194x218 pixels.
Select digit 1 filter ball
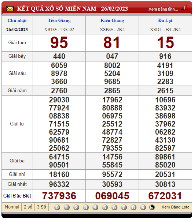click(67, 207)
